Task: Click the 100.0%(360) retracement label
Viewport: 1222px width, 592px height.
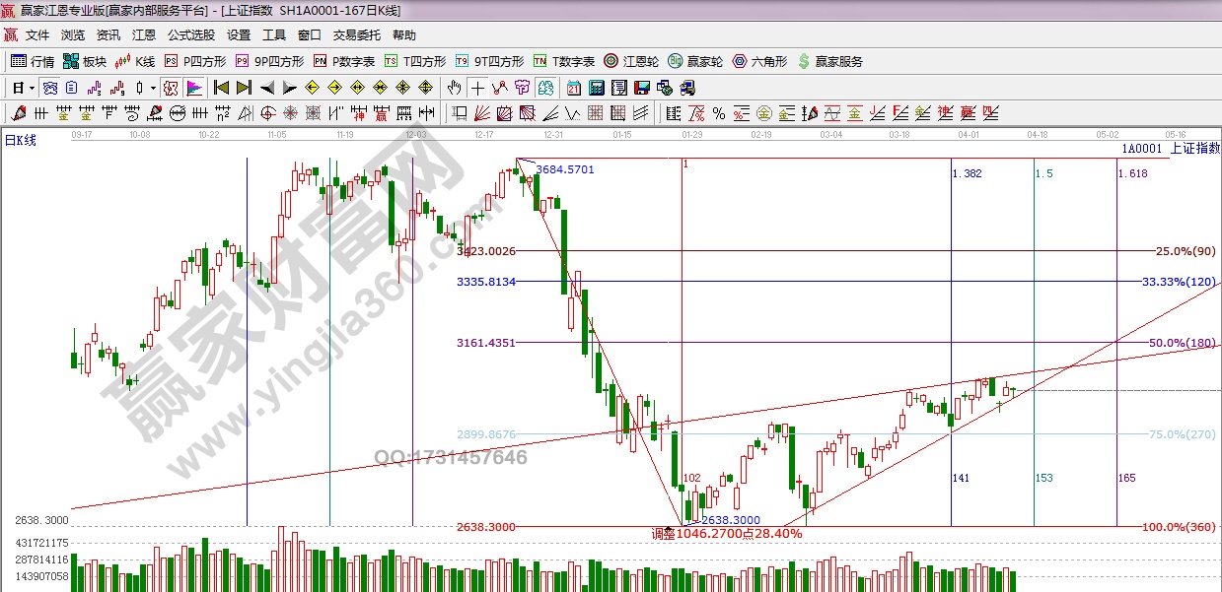Action: tap(1180, 527)
